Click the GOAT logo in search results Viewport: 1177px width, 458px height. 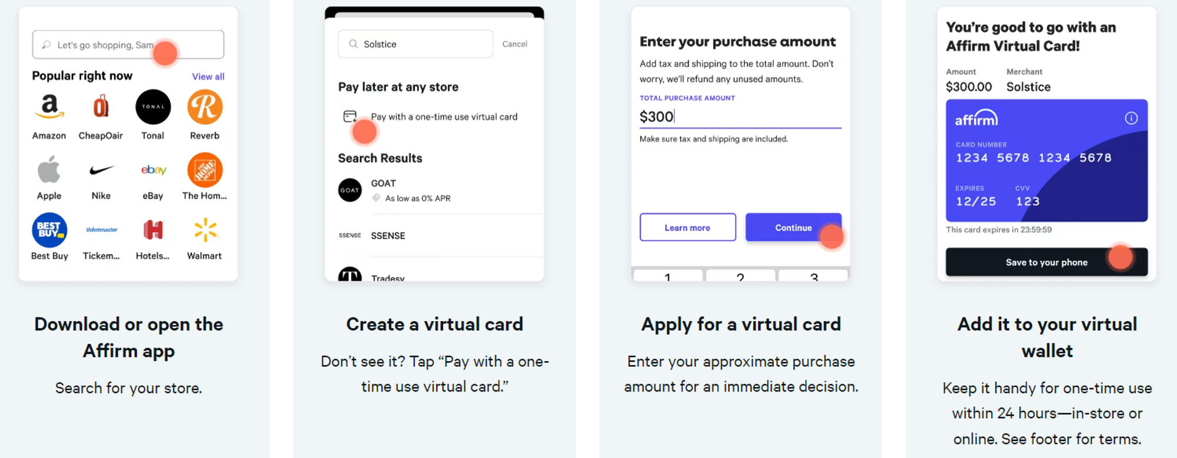point(350,190)
